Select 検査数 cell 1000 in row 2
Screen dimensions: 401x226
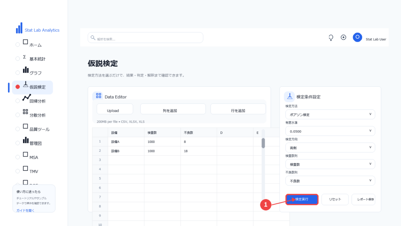point(162,151)
